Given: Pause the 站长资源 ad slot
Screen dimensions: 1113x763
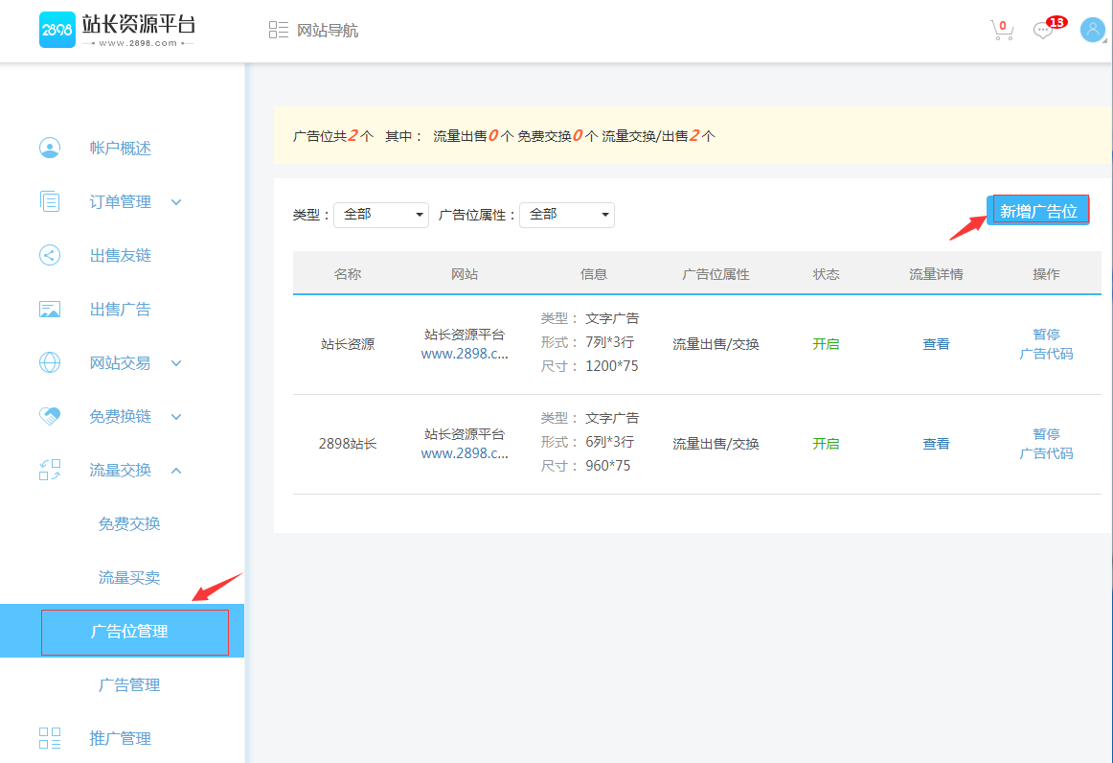Looking at the screenshot, I should pyautogui.click(x=1046, y=335).
